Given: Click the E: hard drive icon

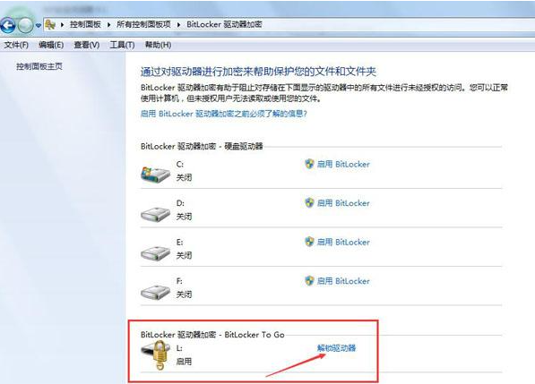Looking at the screenshot, I should coord(155,252).
